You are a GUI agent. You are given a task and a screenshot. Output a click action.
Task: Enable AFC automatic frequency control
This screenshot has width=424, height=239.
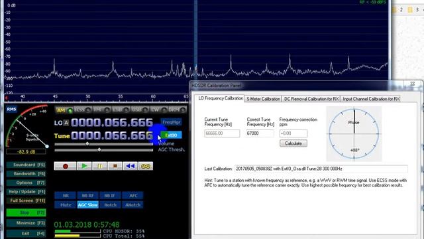tap(132, 195)
